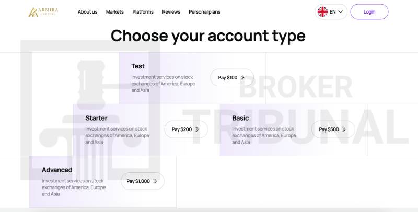This screenshot has height=212, width=418.
Task: Go to the Markets page
Action: 115,12
